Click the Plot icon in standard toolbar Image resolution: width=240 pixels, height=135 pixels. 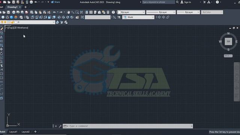[13, 12]
